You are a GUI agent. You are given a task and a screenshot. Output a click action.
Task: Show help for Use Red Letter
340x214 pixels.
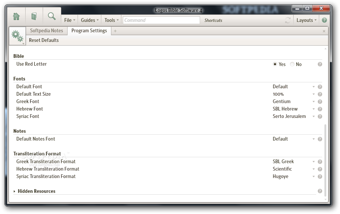coord(320,64)
